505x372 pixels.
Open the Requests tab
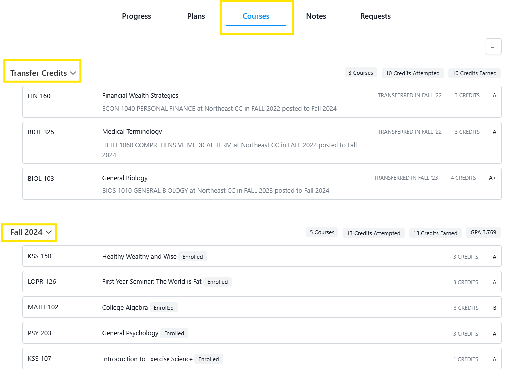click(x=375, y=16)
